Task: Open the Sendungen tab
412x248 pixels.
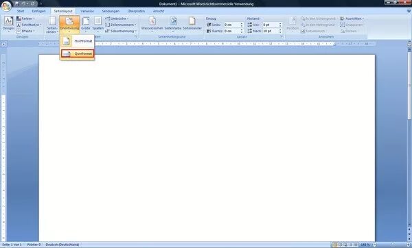Action: point(111,11)
